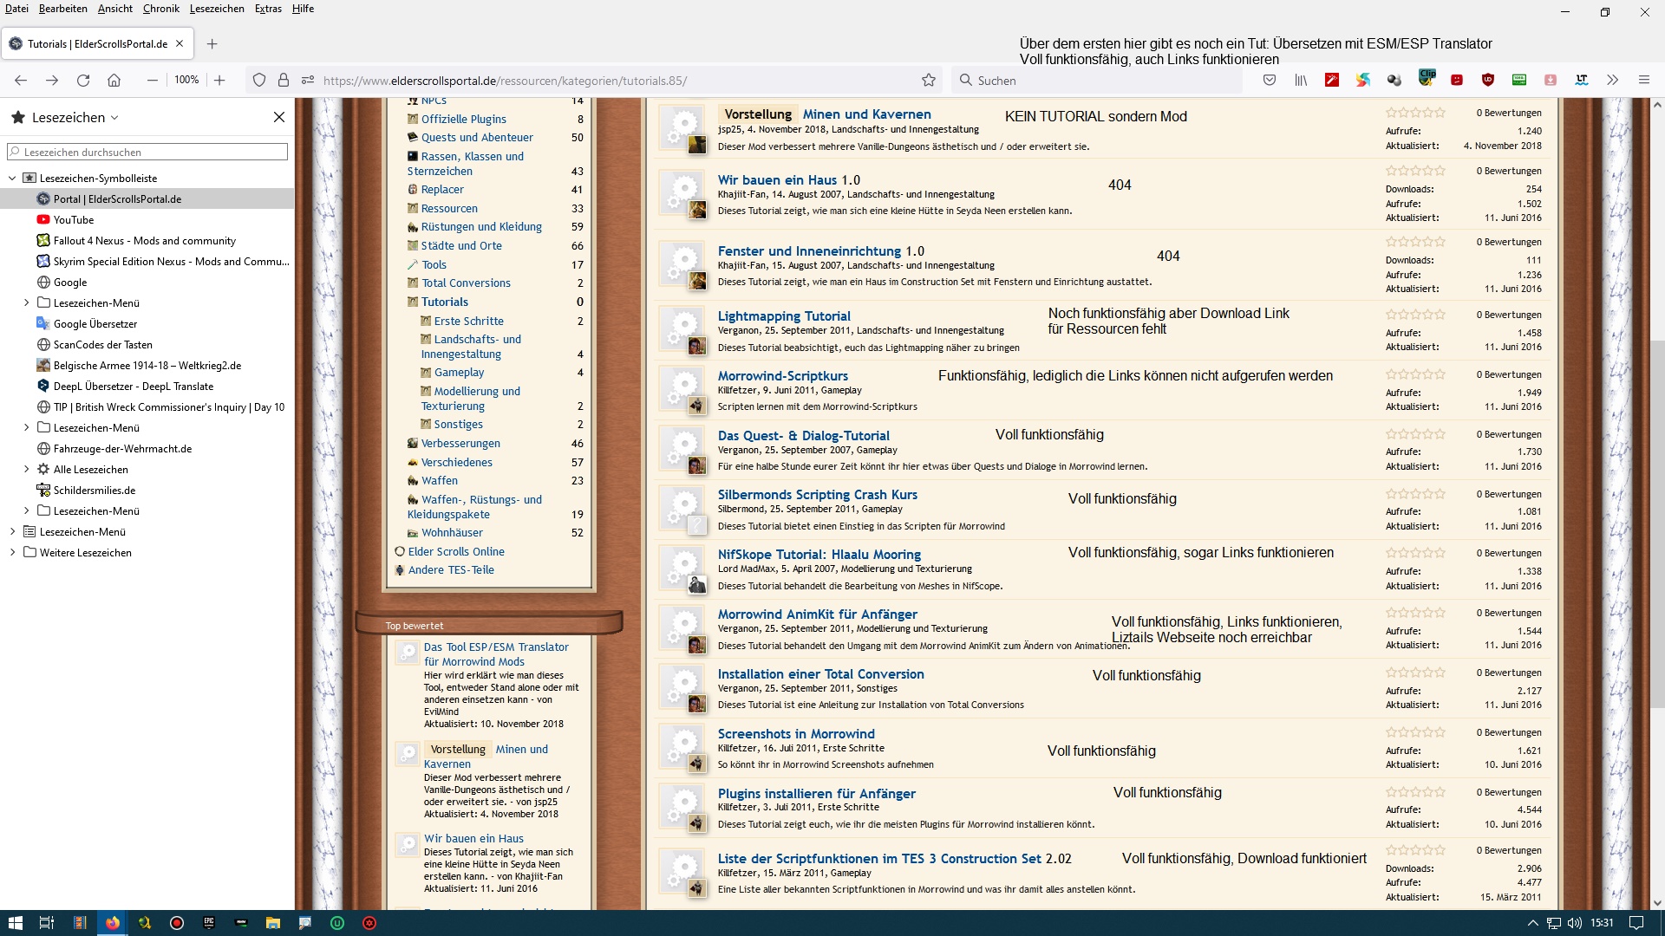Viewport: 1665px width, 936px height.
Task: Rate the Lightmapping Tutorial using the stars
Action: [x=1415, y=315]
